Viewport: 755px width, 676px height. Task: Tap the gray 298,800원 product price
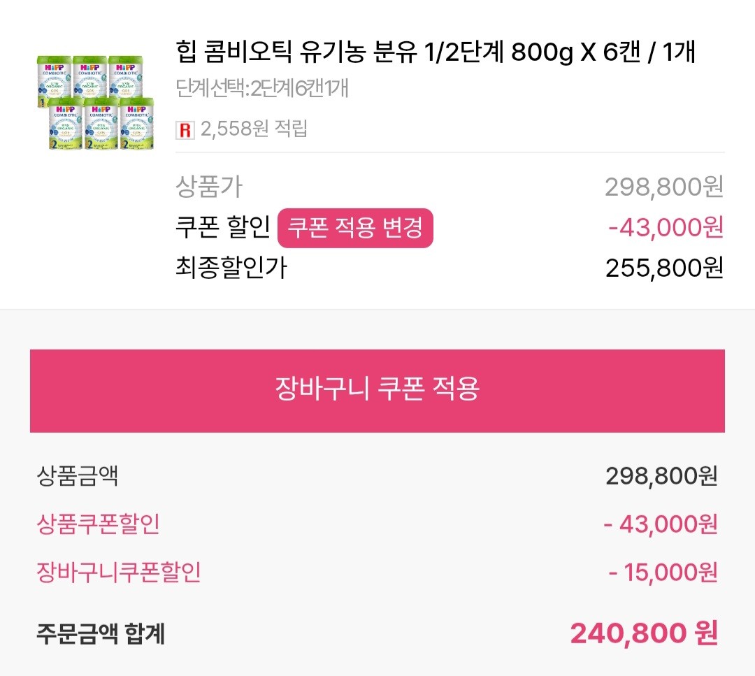click(x=663, y=187)
